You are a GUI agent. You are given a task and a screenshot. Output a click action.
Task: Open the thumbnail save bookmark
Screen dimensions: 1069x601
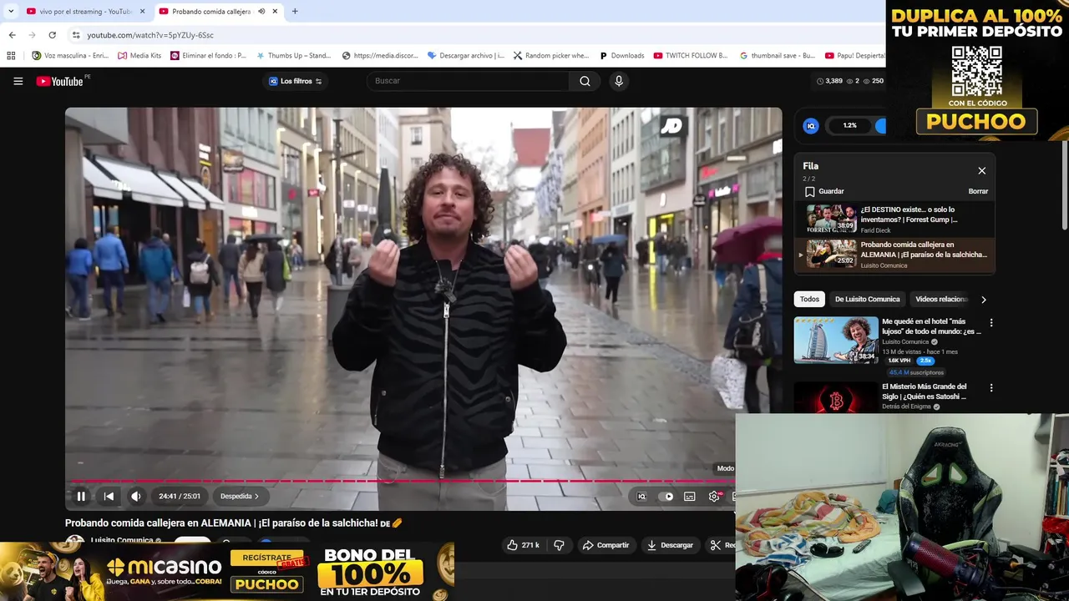click(778, 56)
